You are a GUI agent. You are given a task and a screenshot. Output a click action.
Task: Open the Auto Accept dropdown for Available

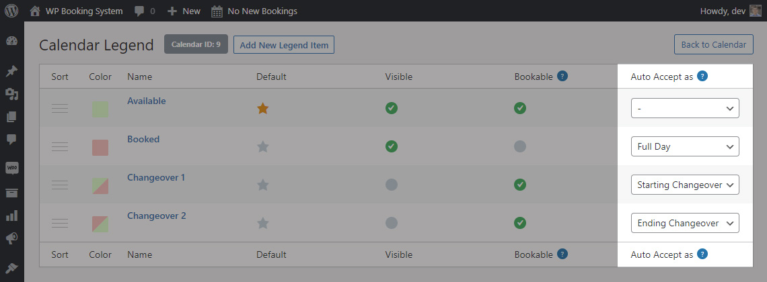[685, 108]
